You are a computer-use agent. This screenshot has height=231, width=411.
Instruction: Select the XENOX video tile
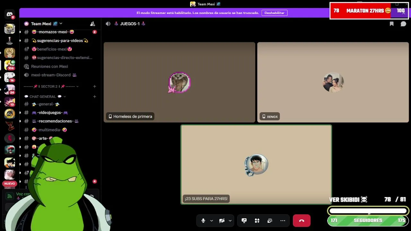tap(333, 82)
